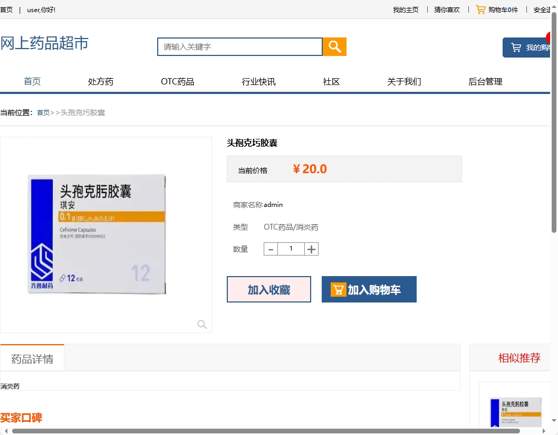
Task: Click the magnifier zoom icon on product image
Action: click(x=202, y=324)
